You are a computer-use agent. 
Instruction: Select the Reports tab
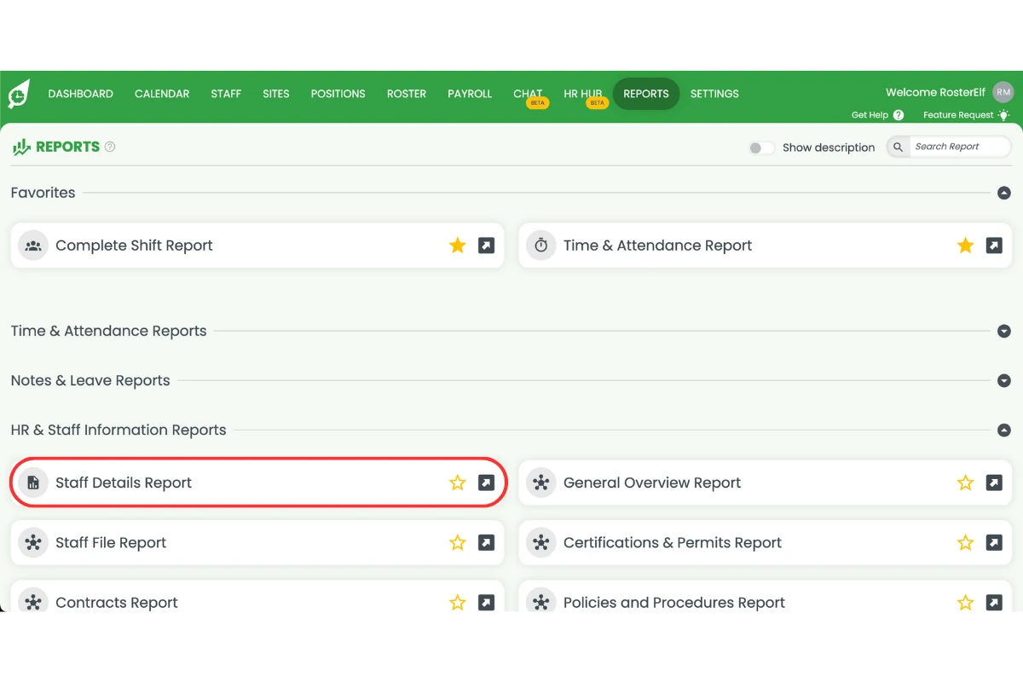646,94
